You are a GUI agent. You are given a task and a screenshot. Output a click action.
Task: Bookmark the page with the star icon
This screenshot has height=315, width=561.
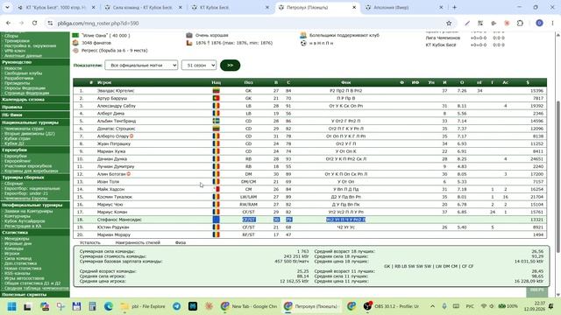point(449,24)
